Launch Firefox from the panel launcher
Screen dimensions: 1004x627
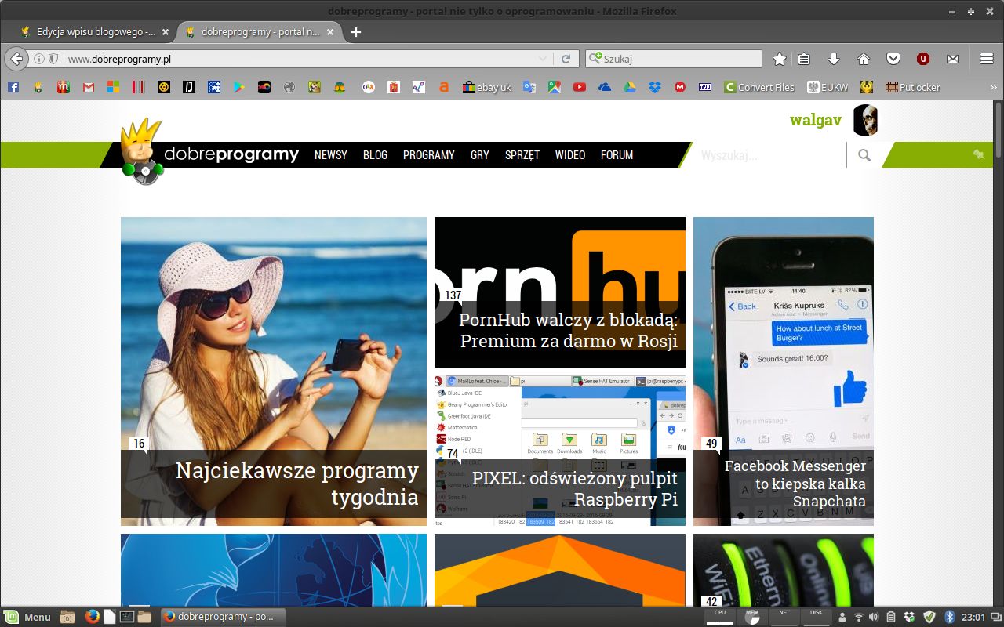(92, 617)
